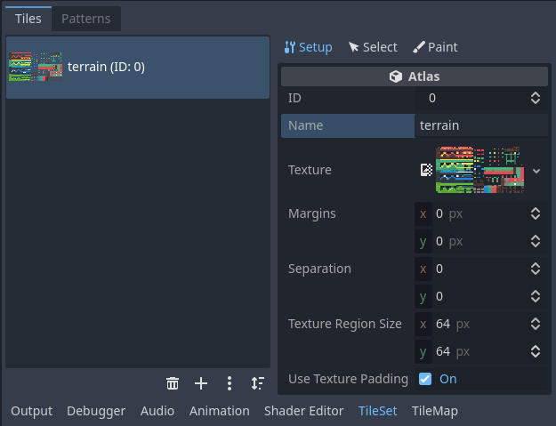Switch to the Paint brush tool

435,47
